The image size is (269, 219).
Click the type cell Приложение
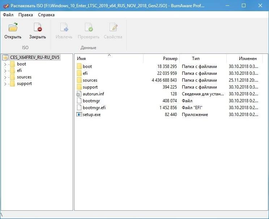[x=195, y=115]
